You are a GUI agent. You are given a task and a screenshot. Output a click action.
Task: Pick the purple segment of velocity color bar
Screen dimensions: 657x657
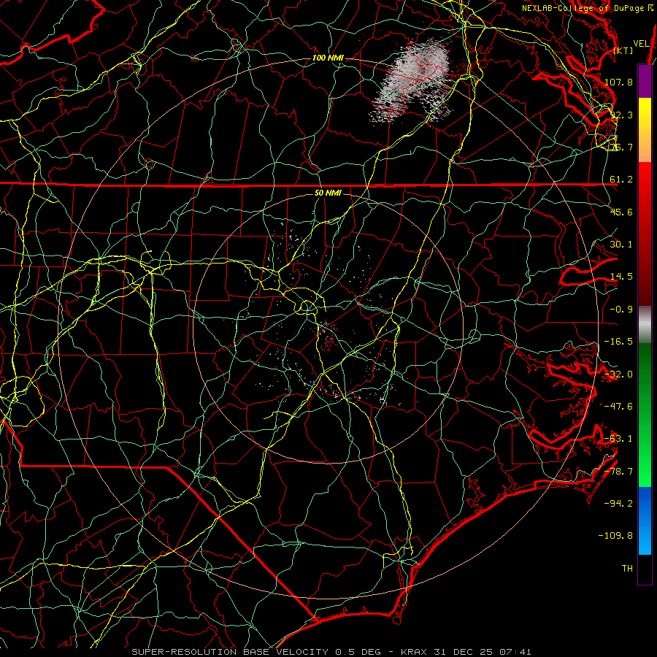point(645,81)
